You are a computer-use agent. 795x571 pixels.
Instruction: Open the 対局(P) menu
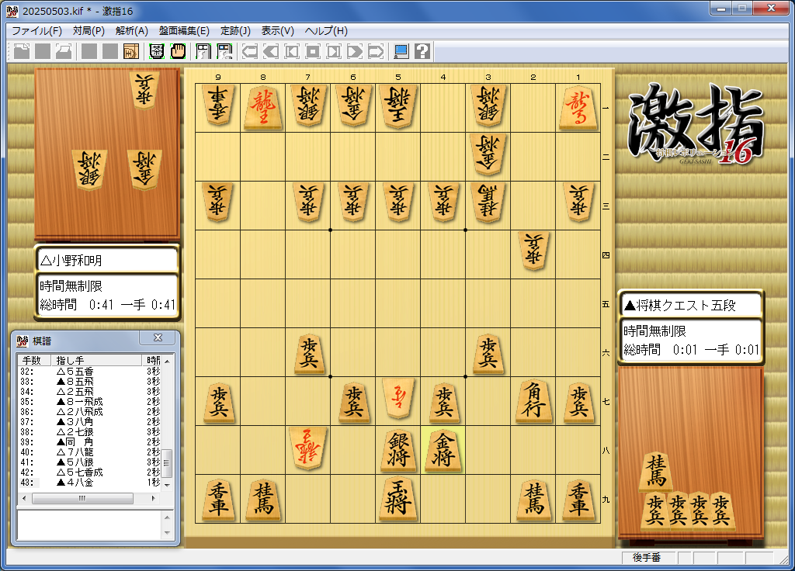89,31
